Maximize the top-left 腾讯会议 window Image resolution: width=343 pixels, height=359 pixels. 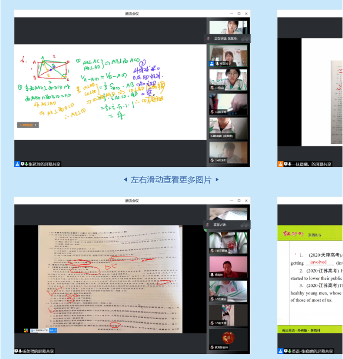[238, 14]
